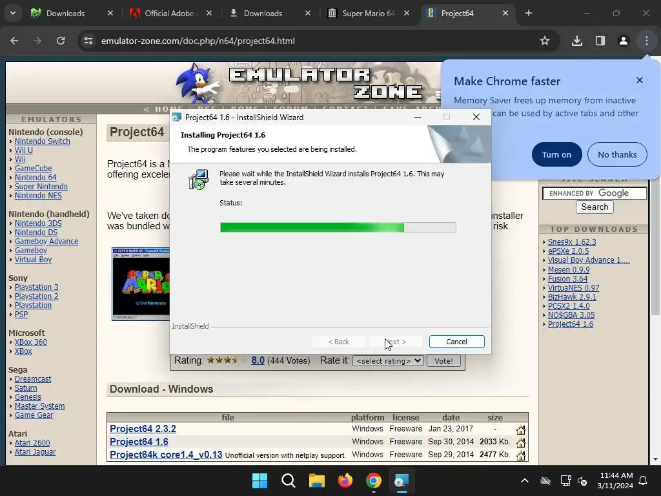661x496 pixels.
Task: Open Project64k core1.4_v0.13 link
Action: tap(166, 455)
